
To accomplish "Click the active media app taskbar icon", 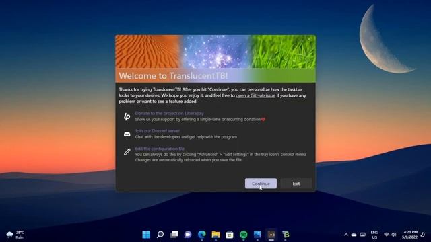I will (x=271, y=235).
